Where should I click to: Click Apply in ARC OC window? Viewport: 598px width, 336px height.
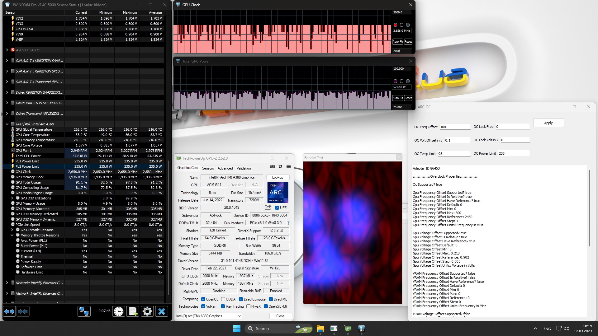pyautogui.click(x=548, y=123)
